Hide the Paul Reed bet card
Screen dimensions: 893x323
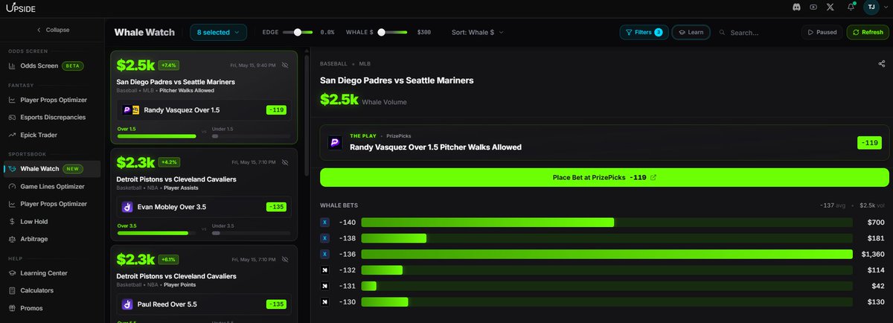tap(284, 259)
